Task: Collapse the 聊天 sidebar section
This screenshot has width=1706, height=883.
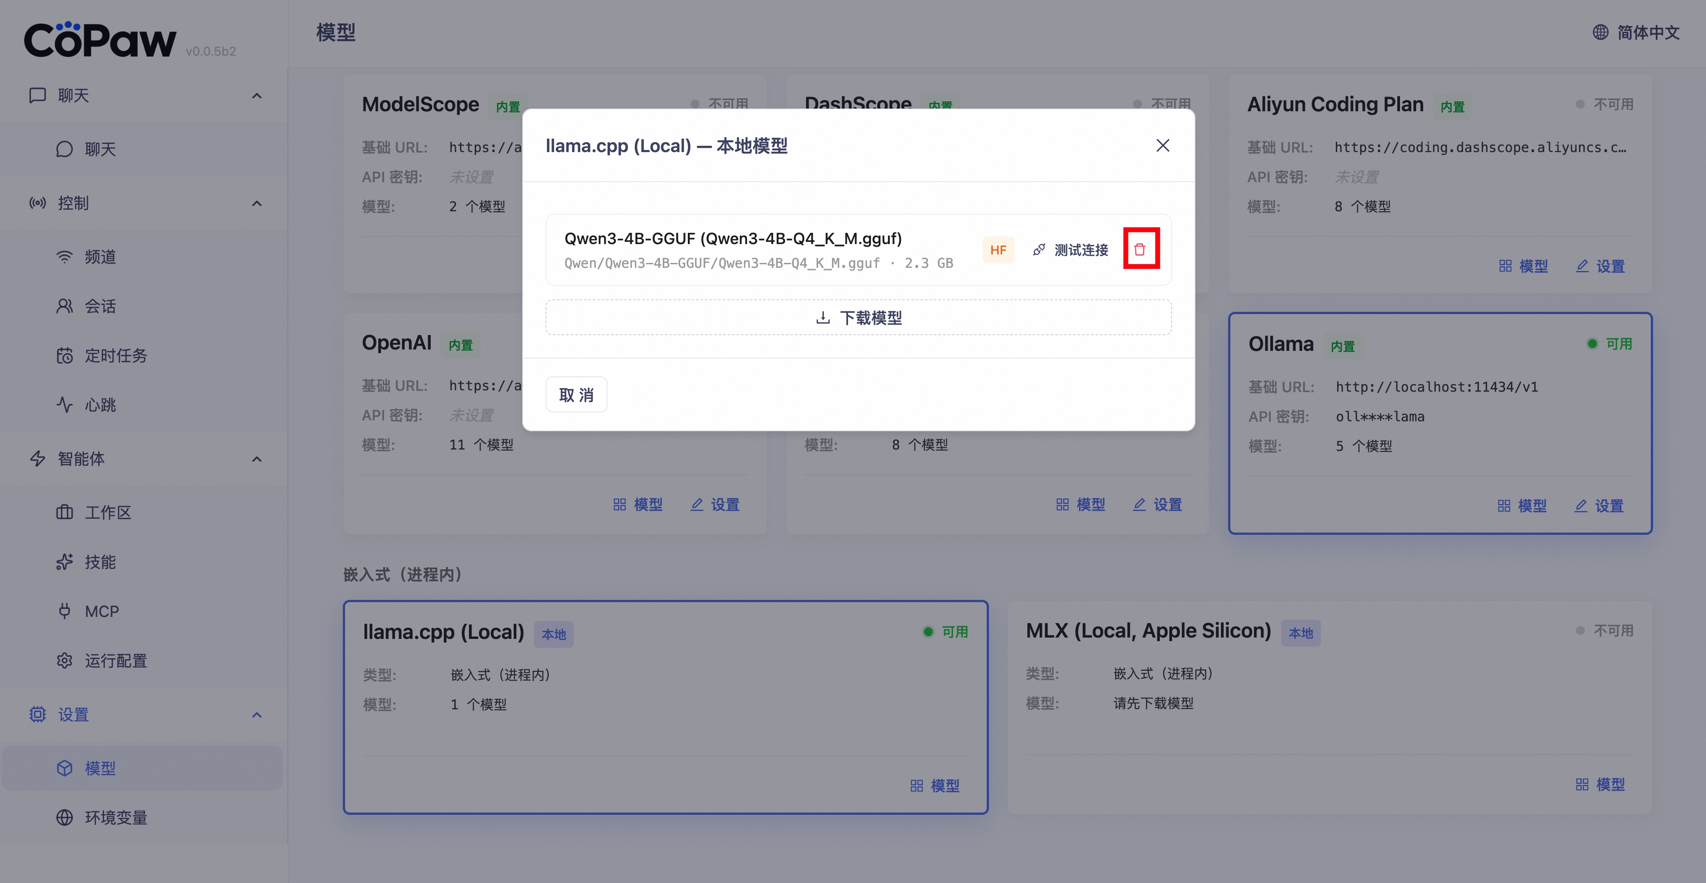Action: [257, 96]
